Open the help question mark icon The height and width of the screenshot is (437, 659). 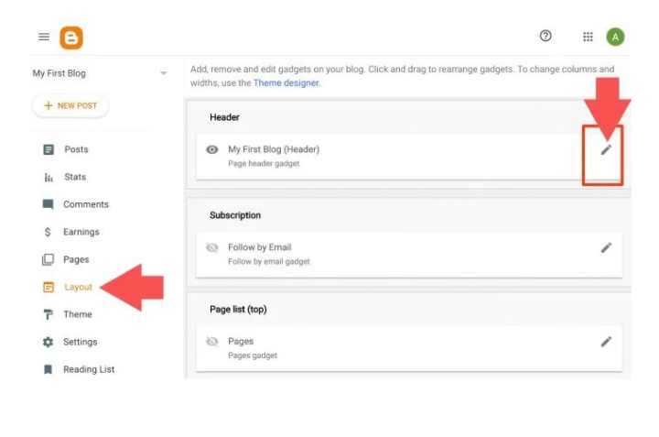[546, 36]
